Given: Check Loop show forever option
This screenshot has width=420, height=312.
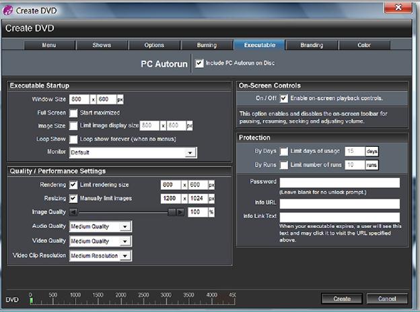Looking at the screenshot, I should 73,139.
